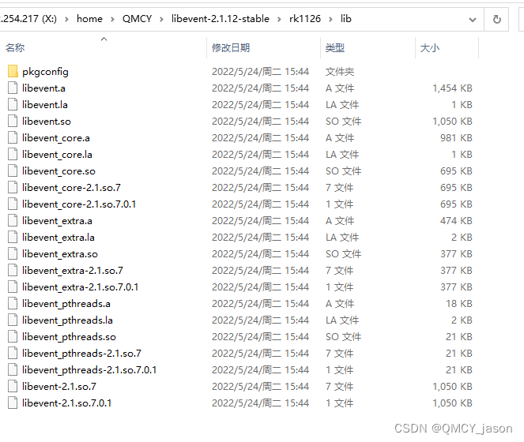Click the lib breadcrumb segment
Viewport: 524px width, 442px height.
pyautogui.click(x=346, y=19)
